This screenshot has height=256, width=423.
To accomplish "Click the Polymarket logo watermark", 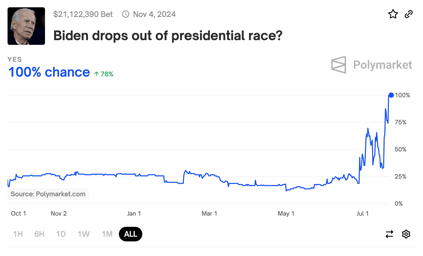I will pyautogui.click(x=371, y=65).
